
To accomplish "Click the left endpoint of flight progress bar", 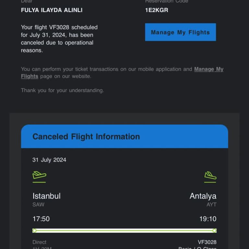I will point(34,231).
